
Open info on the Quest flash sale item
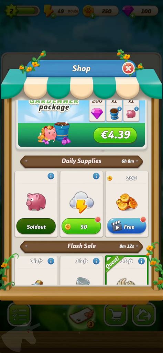141,261
